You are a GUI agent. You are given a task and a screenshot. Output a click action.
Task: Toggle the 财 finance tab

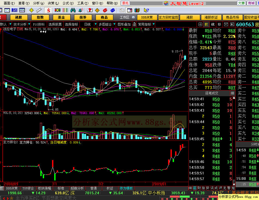(x=199, y=188)
